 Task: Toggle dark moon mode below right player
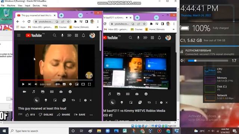tap(113, 102)
